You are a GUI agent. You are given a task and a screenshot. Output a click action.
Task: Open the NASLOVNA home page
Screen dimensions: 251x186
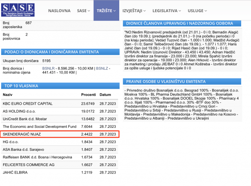coord(60,11)
